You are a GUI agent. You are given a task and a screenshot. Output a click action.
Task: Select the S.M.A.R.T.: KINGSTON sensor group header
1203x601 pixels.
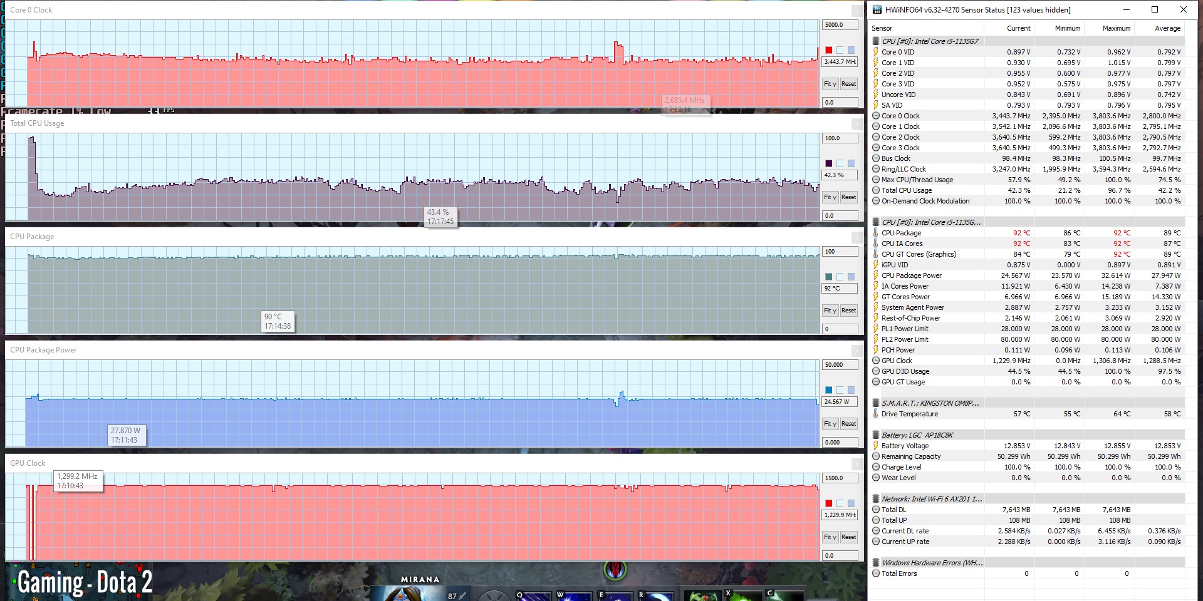[x=930, y=403]
